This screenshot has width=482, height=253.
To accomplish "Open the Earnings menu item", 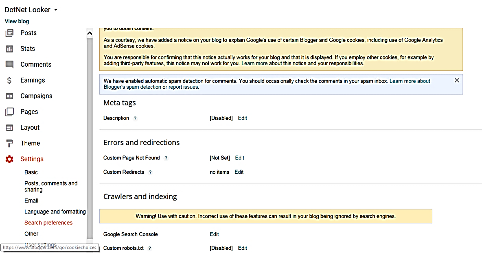I will coord(33,80).
